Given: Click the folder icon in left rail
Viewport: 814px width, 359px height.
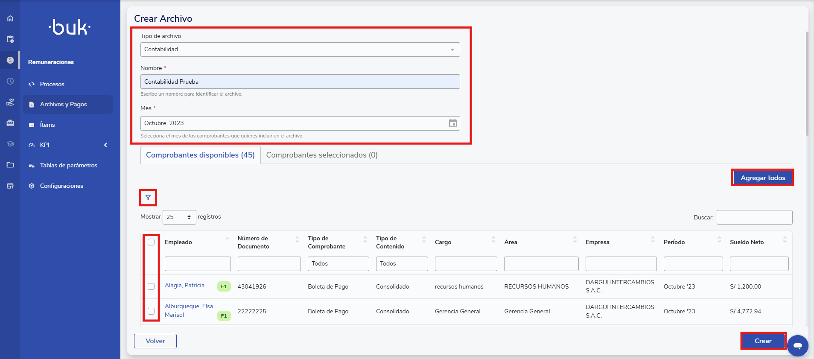Looking at the screenshot, I should [x=10, y=165].
